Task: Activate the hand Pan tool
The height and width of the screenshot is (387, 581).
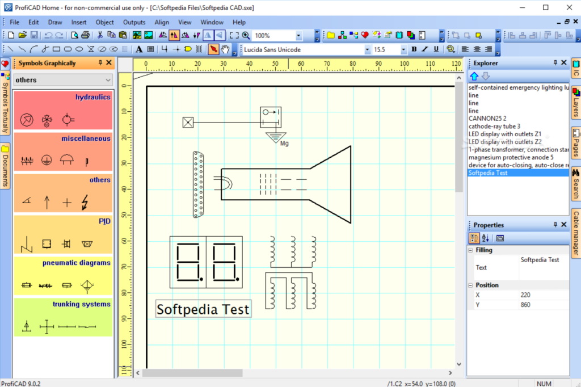Action: coord(226,49)
